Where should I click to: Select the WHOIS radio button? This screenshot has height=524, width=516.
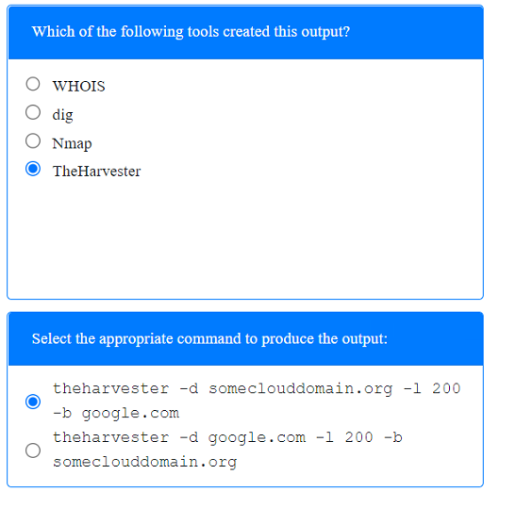tap(33, 84)
